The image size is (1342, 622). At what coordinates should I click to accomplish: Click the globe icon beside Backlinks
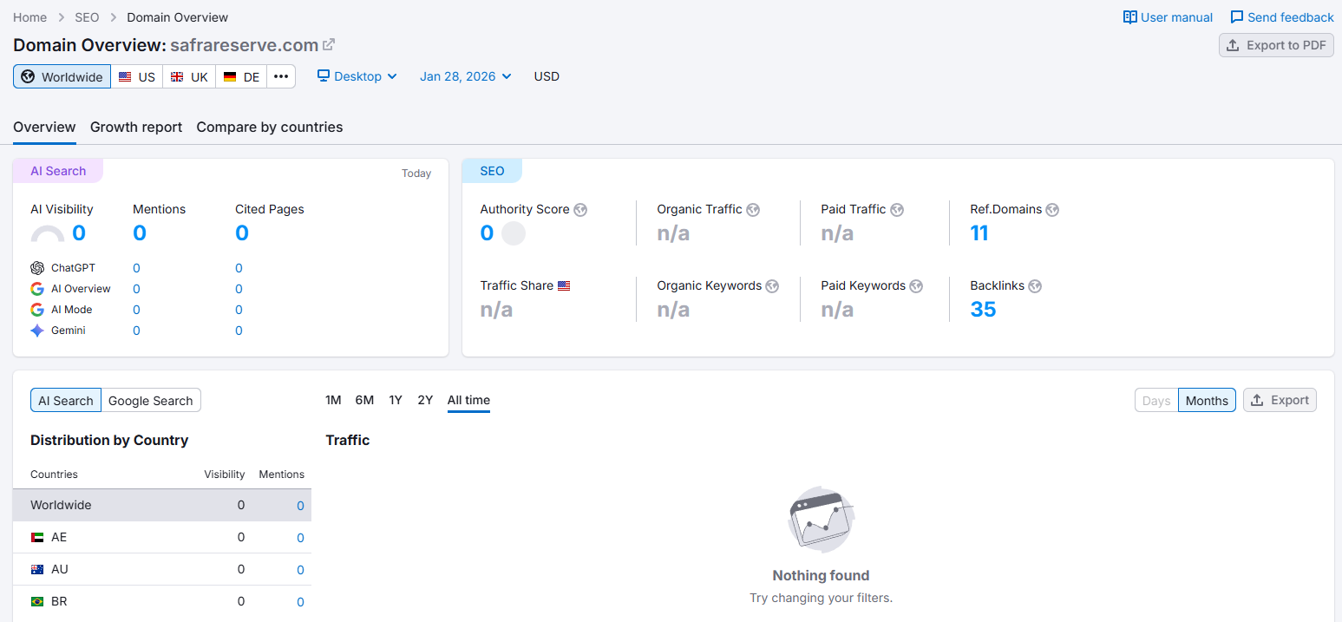[x=1035, y=286]
